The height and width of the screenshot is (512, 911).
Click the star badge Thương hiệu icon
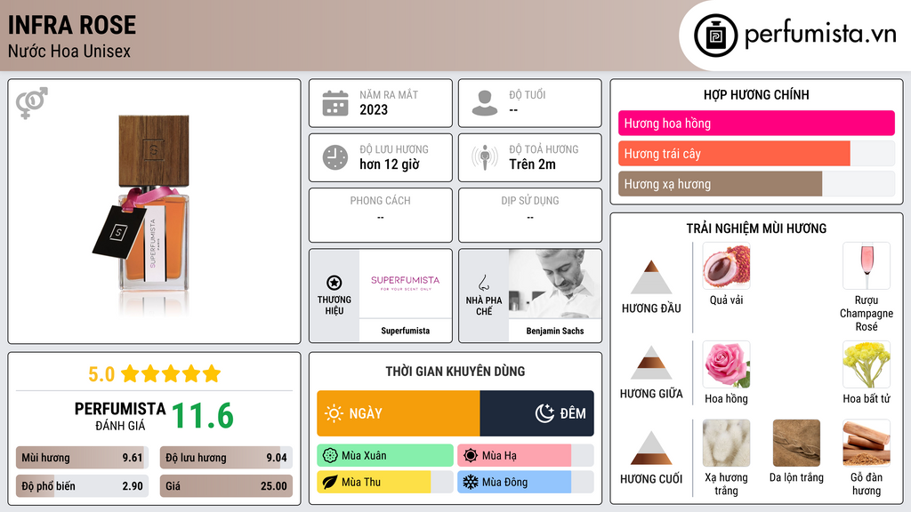tap(335, 283)
